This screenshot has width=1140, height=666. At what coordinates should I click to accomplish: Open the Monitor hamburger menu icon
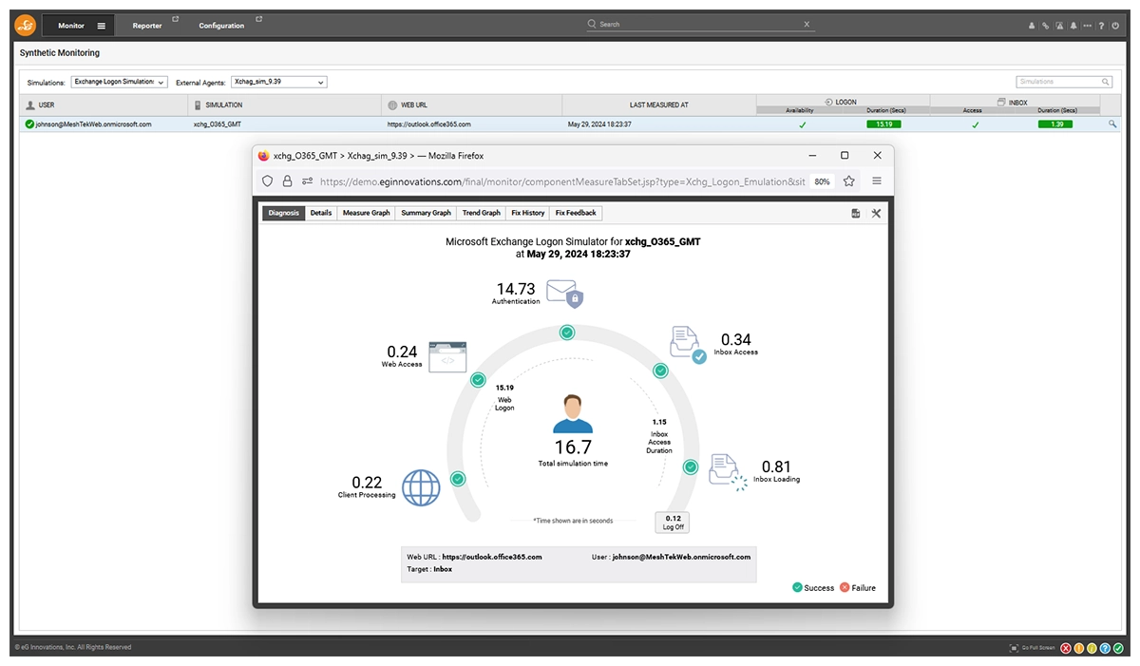pos(101,26)
